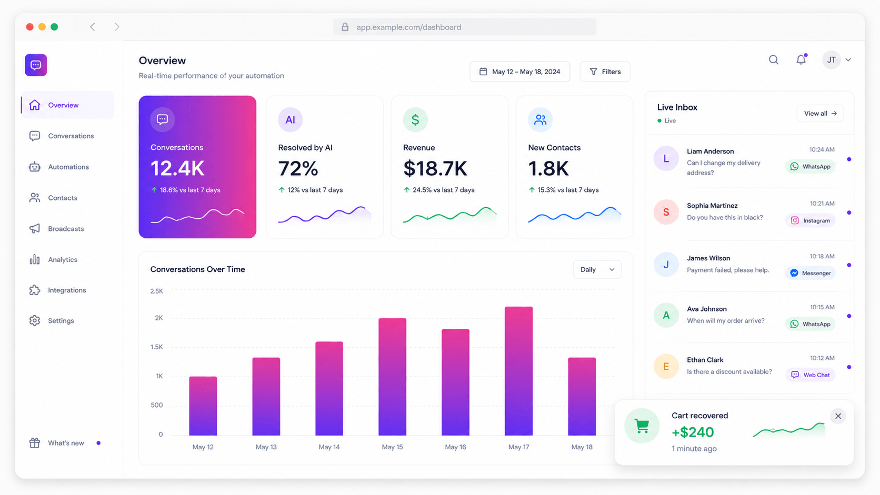Click the Web Chat badge on Ethan's row
880x495 pixels.
811,375
